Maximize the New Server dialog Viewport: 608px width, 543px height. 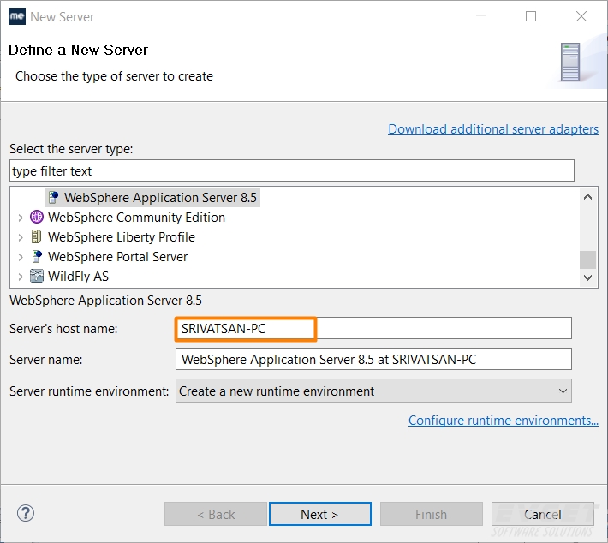click(531, 16)
